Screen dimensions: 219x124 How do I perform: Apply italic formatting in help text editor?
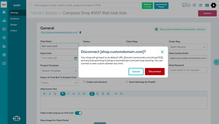click(50, 94)
